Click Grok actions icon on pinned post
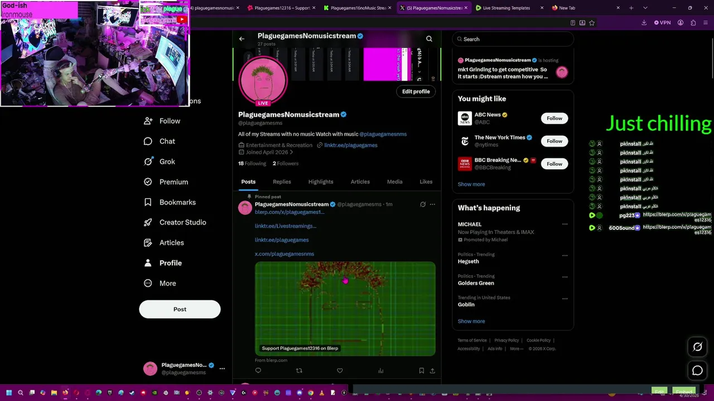Screen dimensions: 714x401 tap(423, 204)
